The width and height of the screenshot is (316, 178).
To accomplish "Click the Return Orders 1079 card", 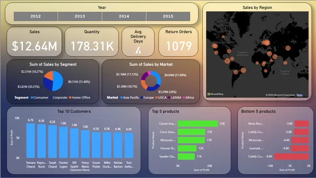I will [x=178, y=42].
